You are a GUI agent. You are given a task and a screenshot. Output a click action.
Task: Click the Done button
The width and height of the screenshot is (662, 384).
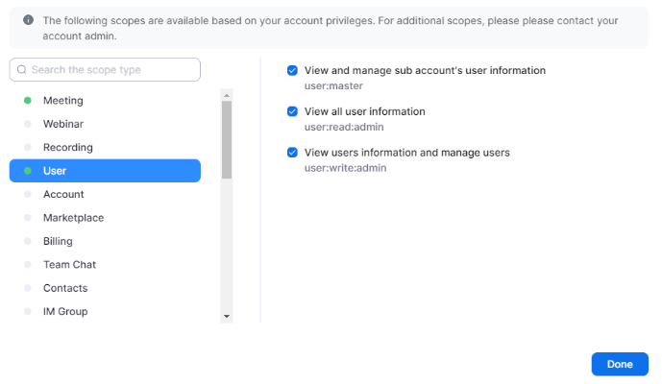[620, 364]
